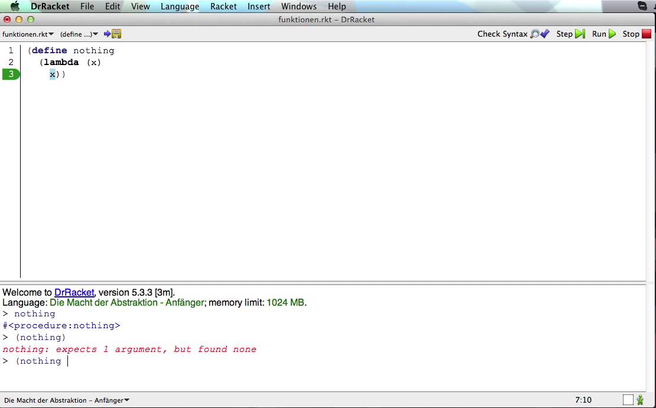
Task: Click the 1024 MB memory limit text
Action: 285,303
